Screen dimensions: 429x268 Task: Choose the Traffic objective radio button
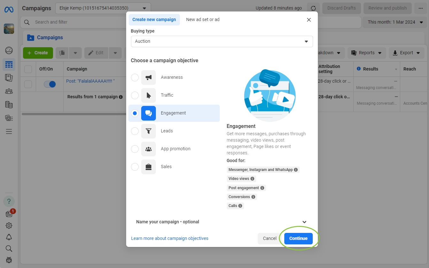[x=135, y=95]
